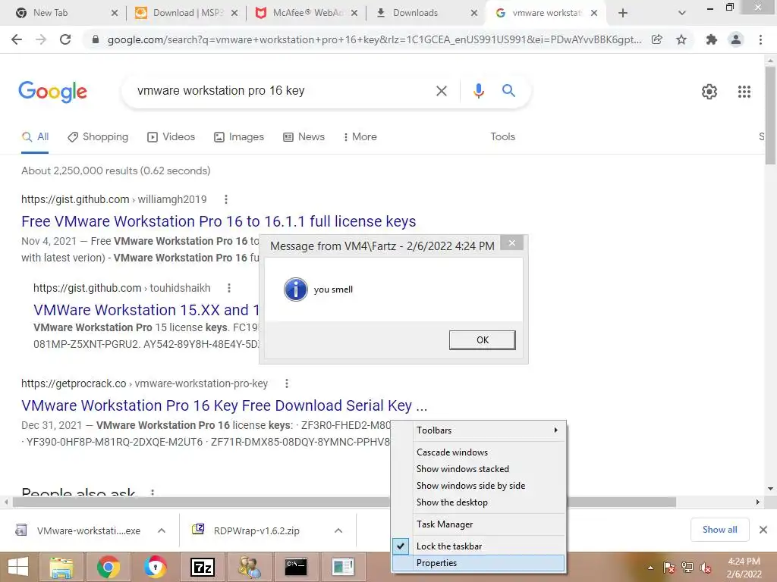
Task: Toggle Lock the taskbar option
Action: (479, 546)
